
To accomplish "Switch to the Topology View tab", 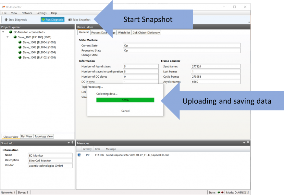I will tap(43, 136).
